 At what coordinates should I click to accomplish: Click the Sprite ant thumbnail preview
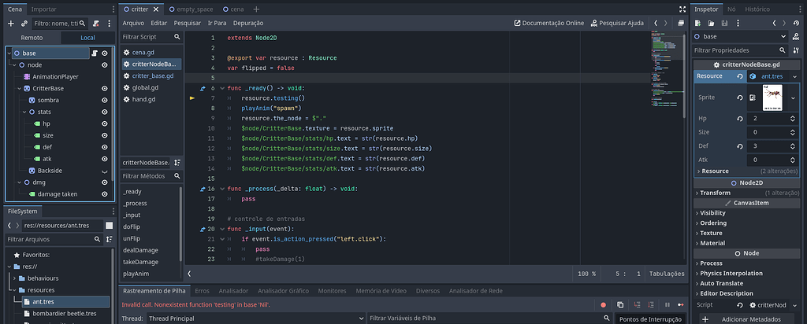point(774,98)
